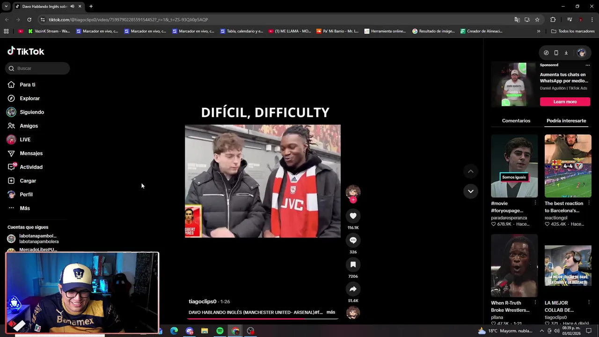Open the VazinK Stream bookmark
This screenshot has width=599, height=337.
[x=49, y=31]
